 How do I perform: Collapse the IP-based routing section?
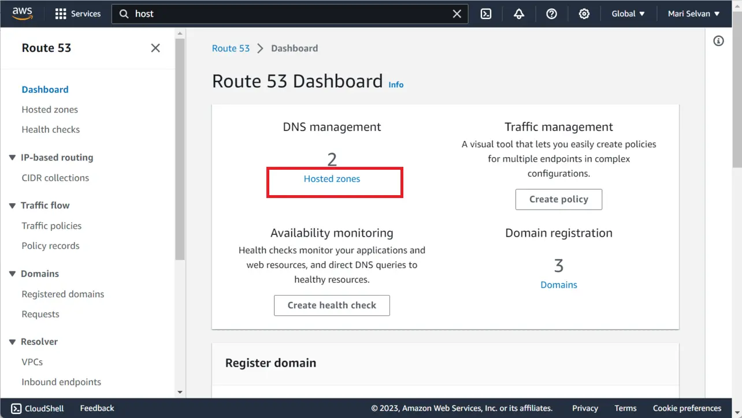tap(12, 158)
